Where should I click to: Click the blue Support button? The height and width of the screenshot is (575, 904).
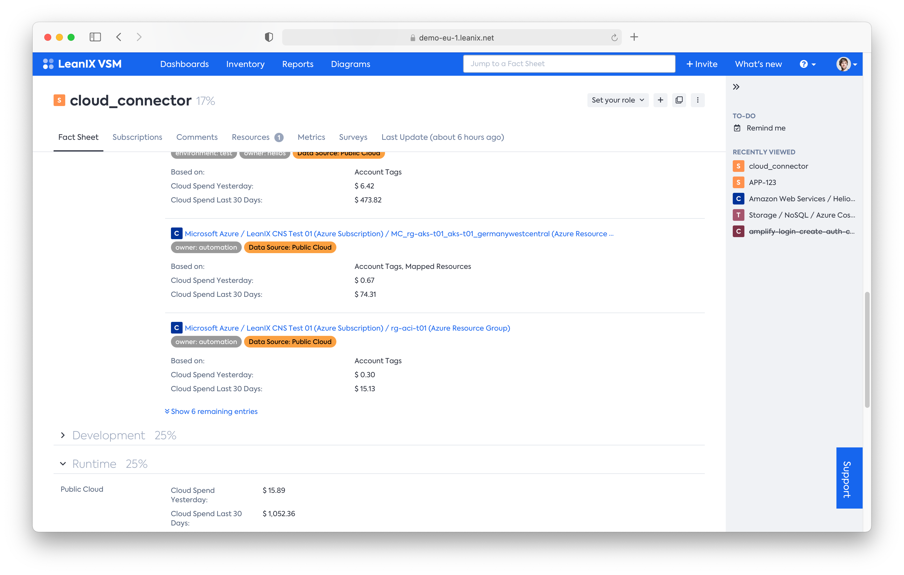(x=849, y=478)
